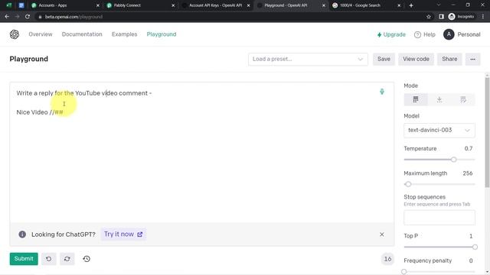Open the Documentation nav item
Screen dimensions: 490x275
click(x=82, y=34)
